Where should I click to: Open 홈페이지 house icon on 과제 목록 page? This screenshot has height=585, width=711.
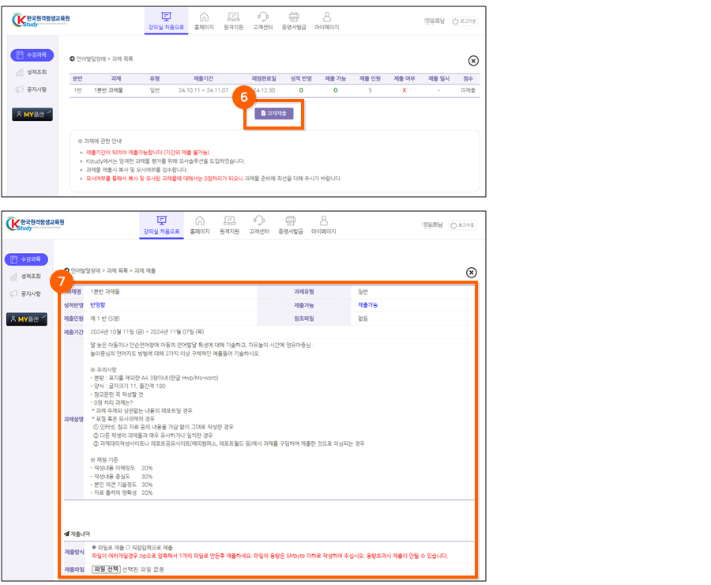[205, 21]
